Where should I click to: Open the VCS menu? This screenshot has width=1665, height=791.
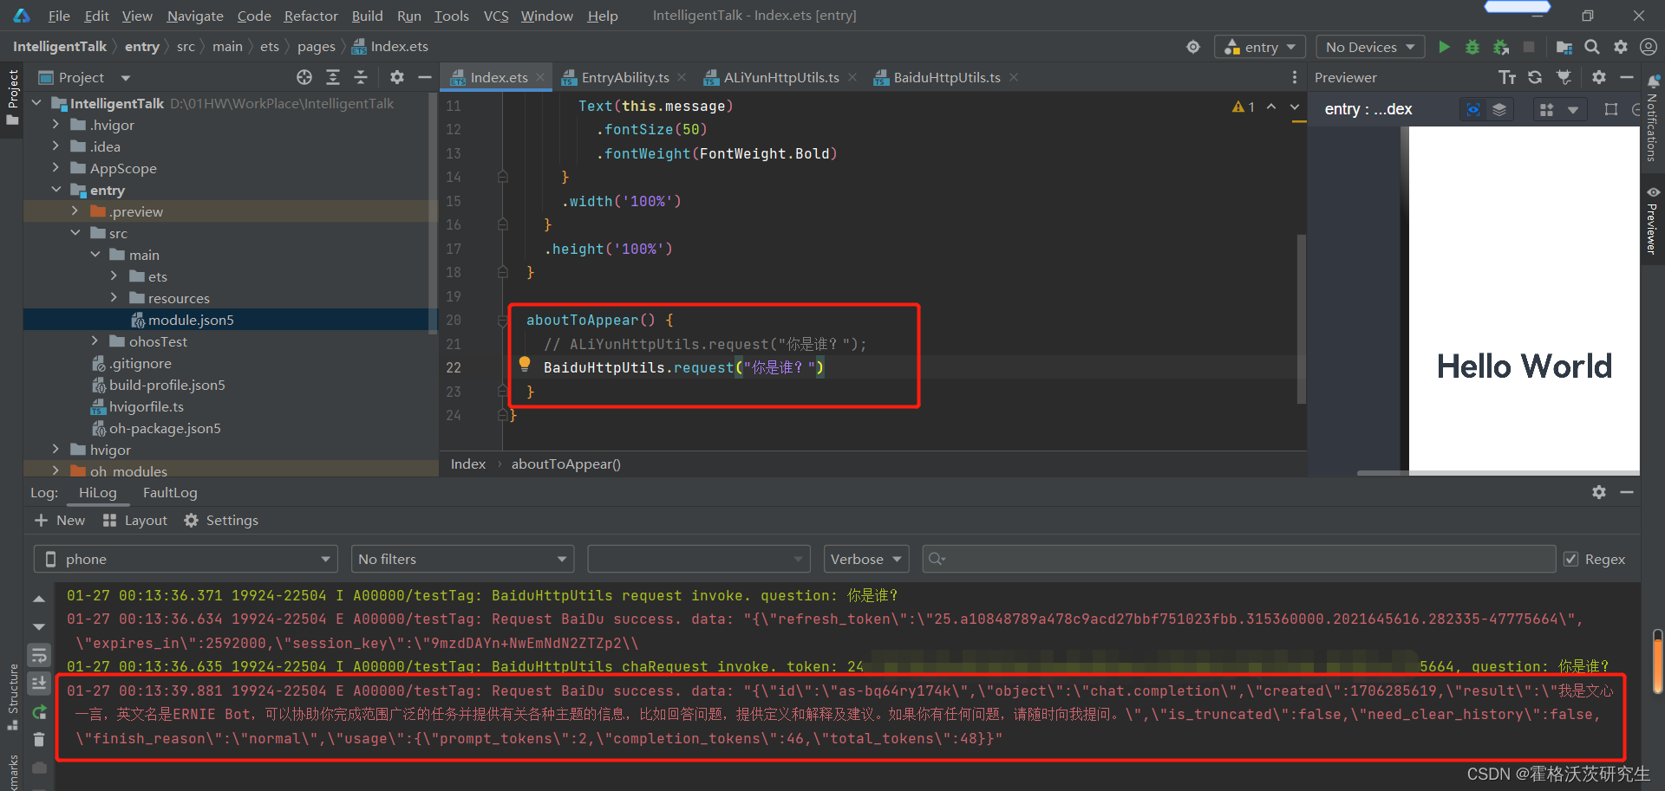496,16
